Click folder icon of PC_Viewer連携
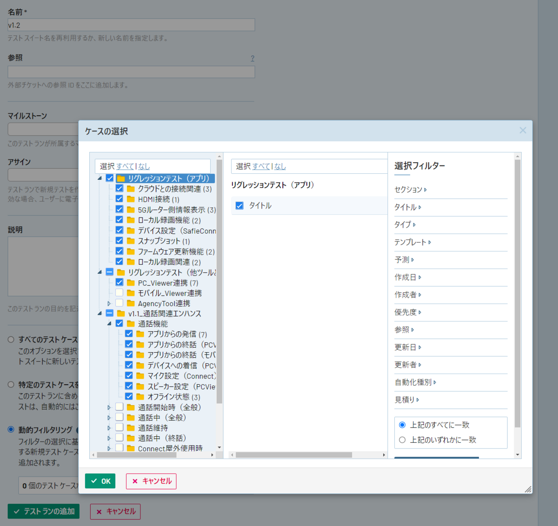 pyautogui.click(x=131, y=283)
